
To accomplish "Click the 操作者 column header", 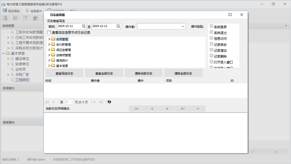I will [x=95, y=81].
